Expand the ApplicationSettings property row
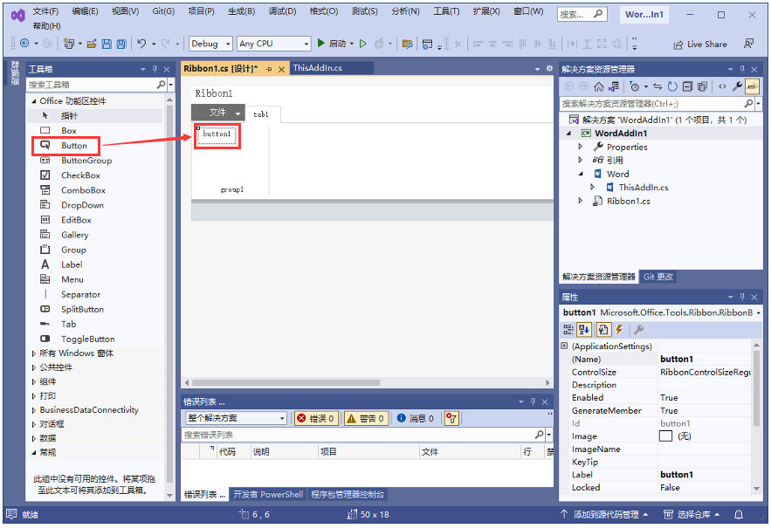The height and width of the screenshot is (528, 771). point(564,346)
